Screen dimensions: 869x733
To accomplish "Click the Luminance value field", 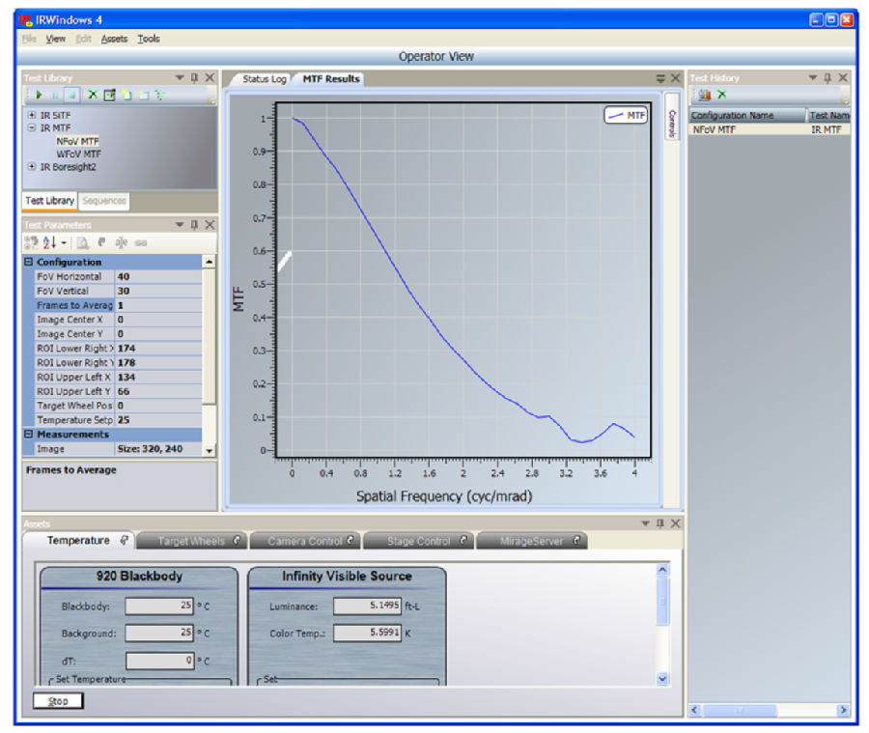I will click(x=368, y=606).
